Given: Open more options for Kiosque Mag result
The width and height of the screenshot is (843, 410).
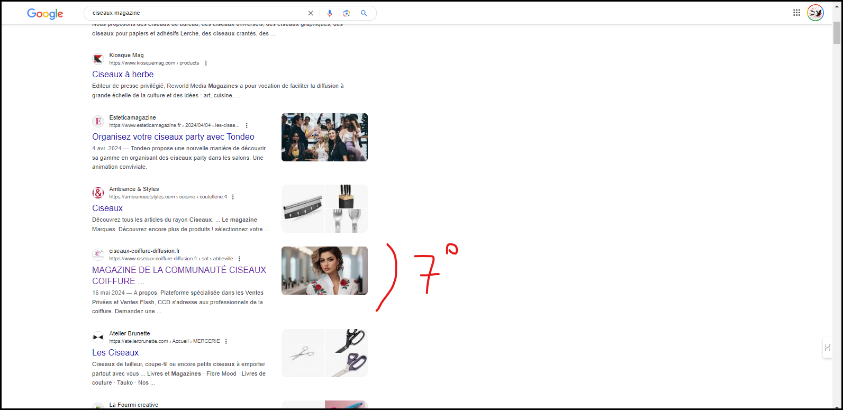Looking at the screenshot, I should pos(206,63).
